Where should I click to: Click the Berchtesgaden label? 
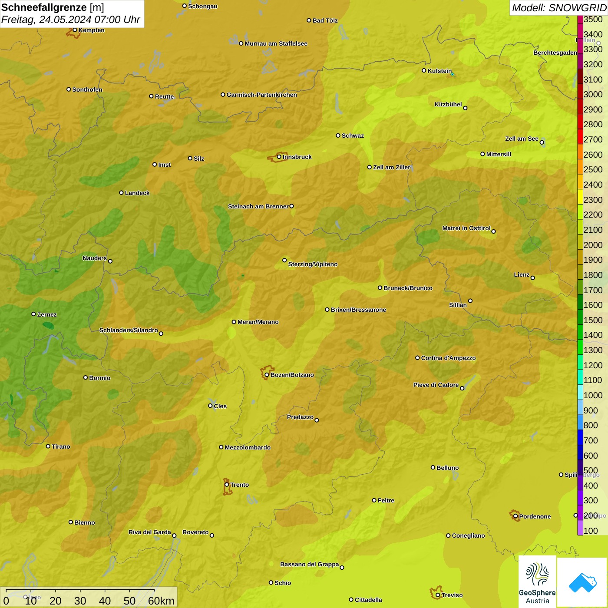555,53
